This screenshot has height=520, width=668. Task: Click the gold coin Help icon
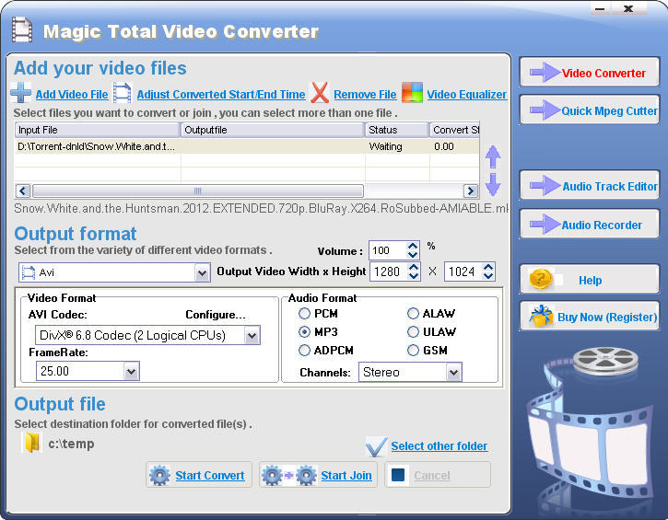541,279
